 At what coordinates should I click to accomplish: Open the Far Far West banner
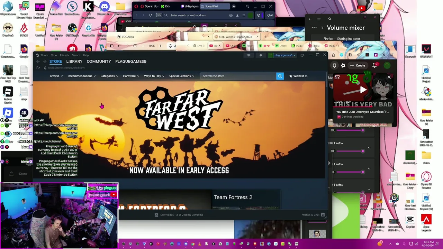[x=179, y=130]
